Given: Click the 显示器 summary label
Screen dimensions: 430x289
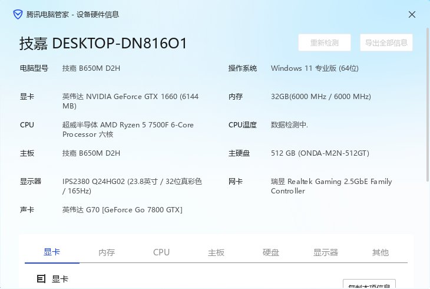Looking at the screenshot, I should click(x=31, y=181).
